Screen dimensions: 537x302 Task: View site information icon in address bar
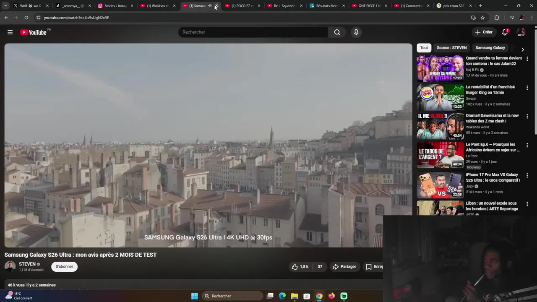38,18
